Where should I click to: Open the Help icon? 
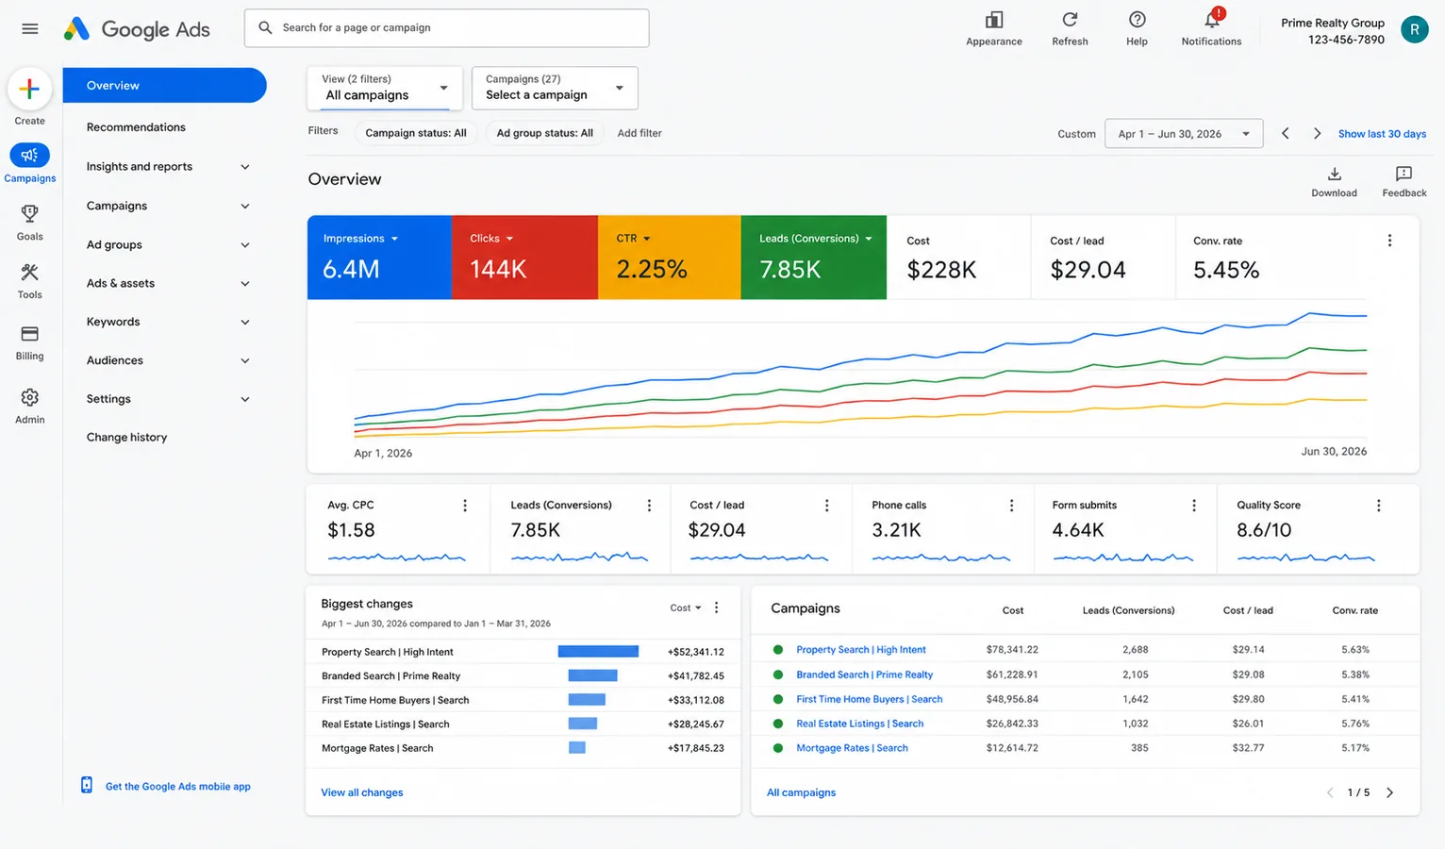[x=1138, y=20]
